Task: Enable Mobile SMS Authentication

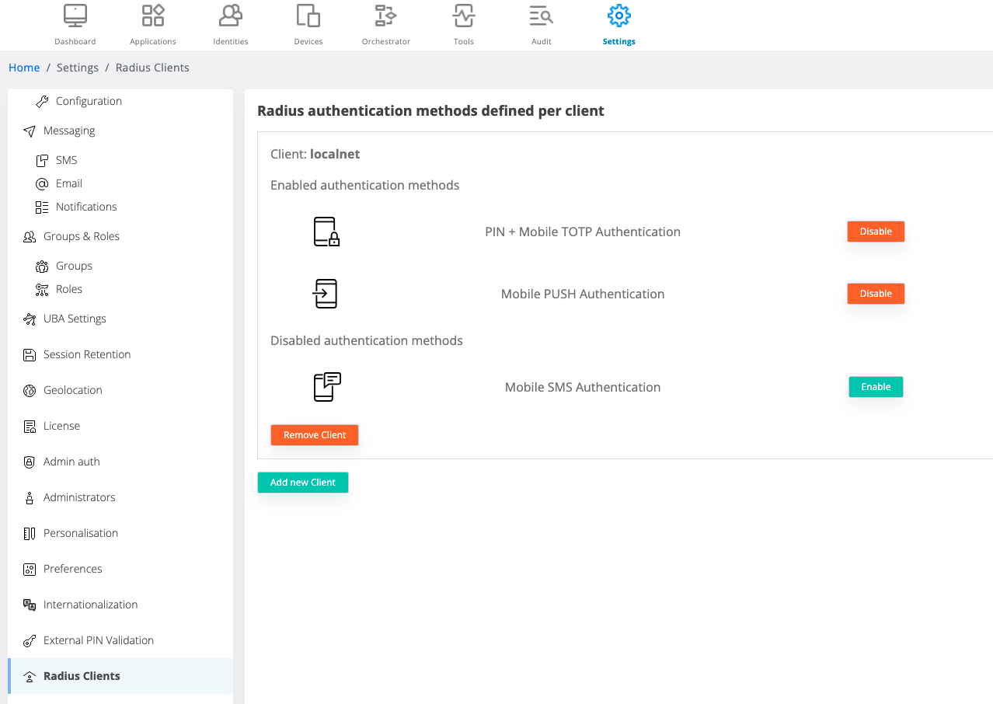Action: [x=876, y=386]
